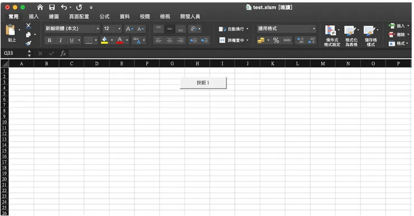Toggle italic formatting

(60, 40)
